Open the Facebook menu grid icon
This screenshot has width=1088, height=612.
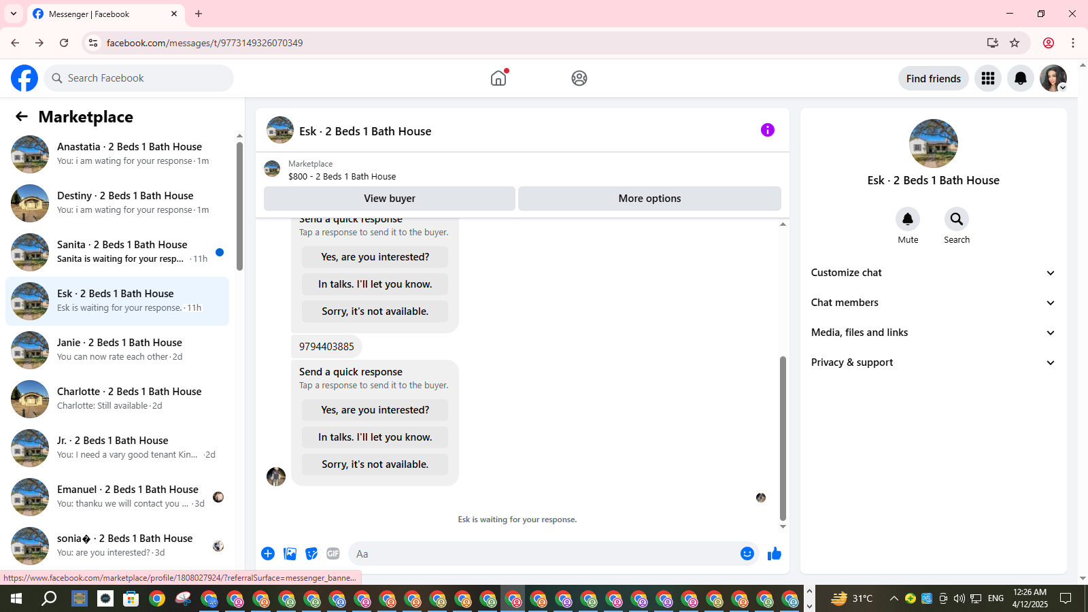point(988,78)
